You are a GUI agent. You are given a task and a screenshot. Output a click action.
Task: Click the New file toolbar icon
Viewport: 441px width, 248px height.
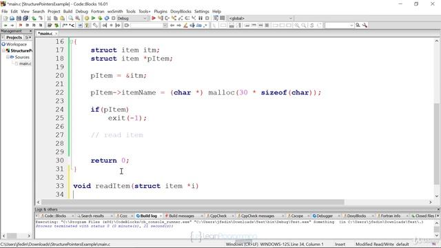point(6,19)
